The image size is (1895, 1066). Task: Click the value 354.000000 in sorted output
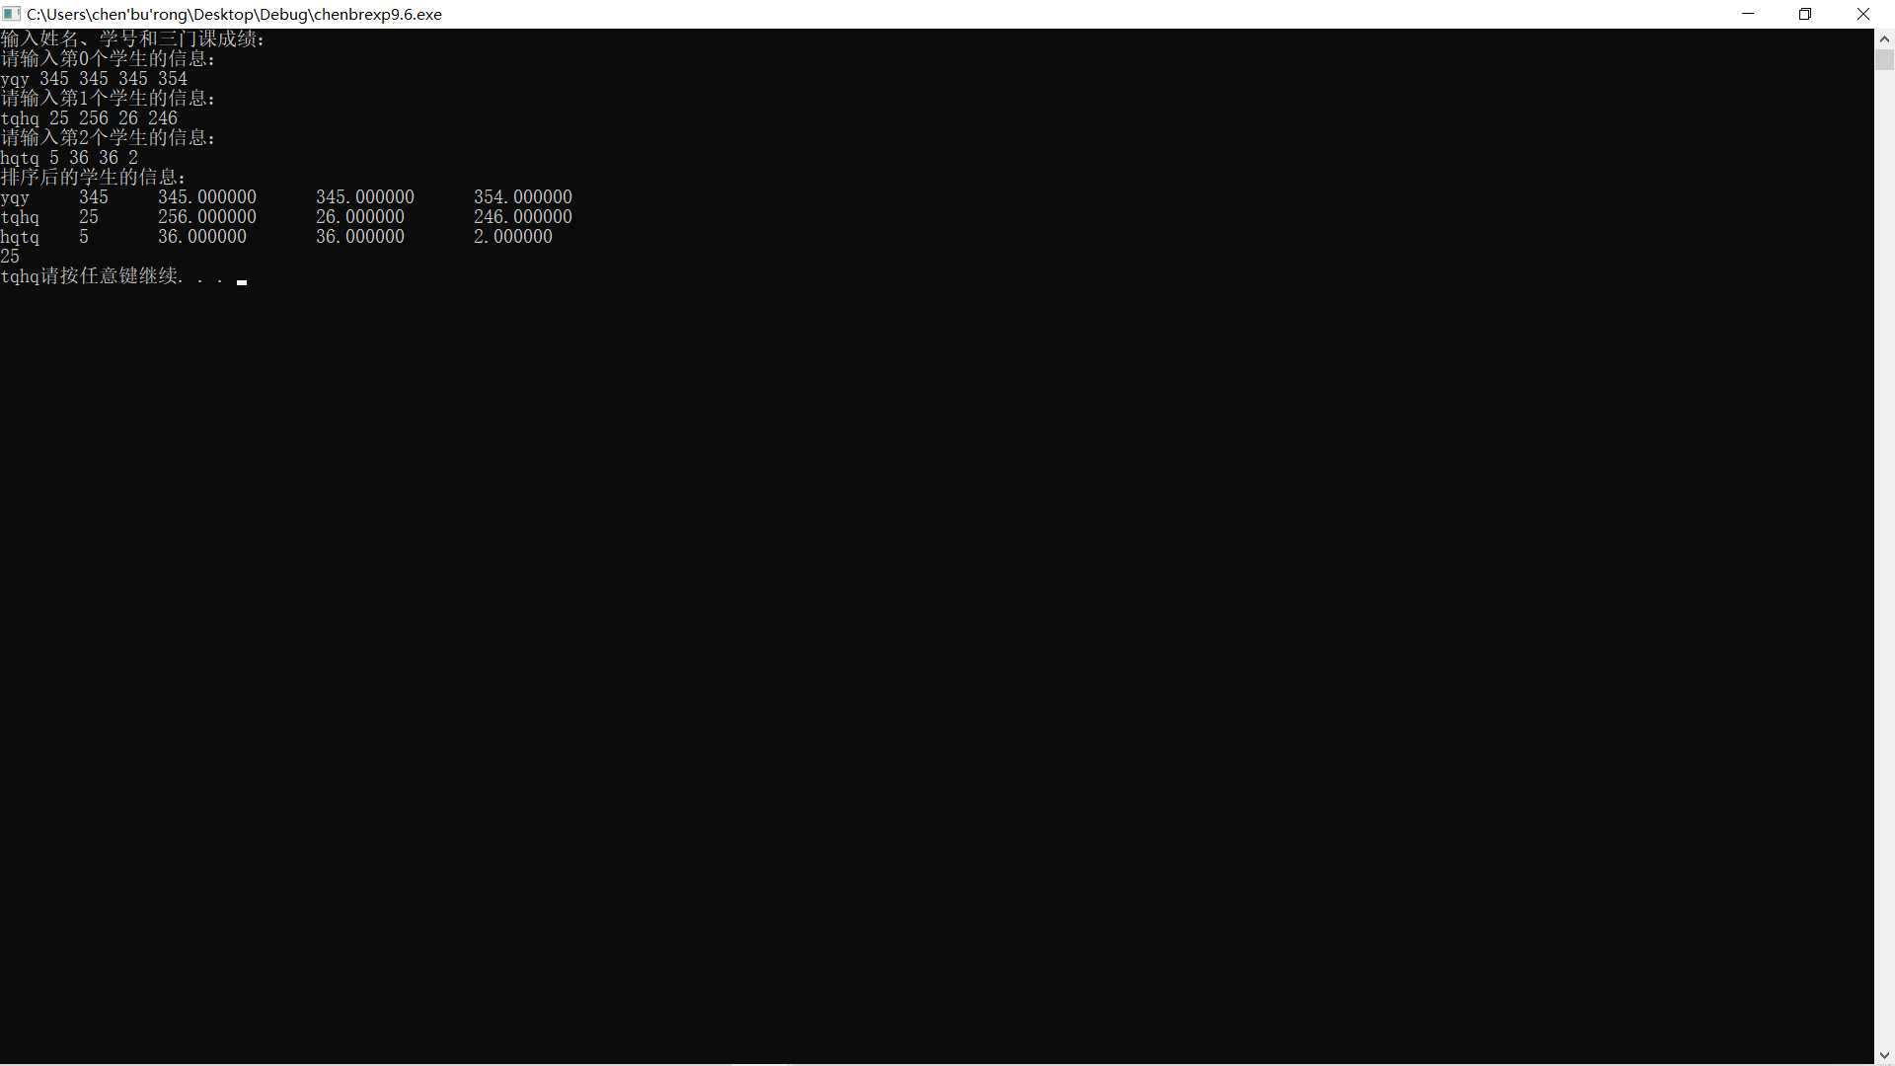click(522, 197)
